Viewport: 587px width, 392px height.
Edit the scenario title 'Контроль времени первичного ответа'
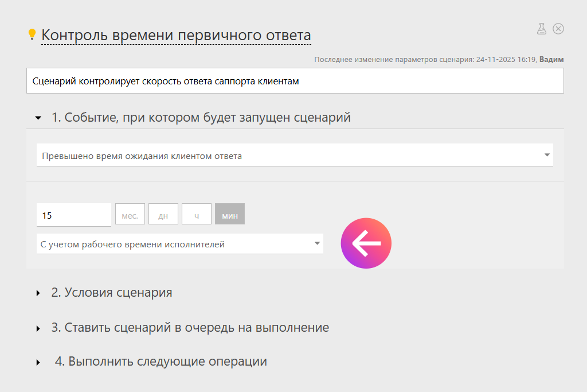[x=176, y=35]
